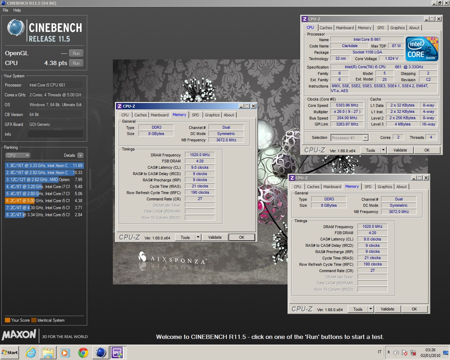
Task: Click the IT language indicator in taskbar
Action: click(380, 352)
